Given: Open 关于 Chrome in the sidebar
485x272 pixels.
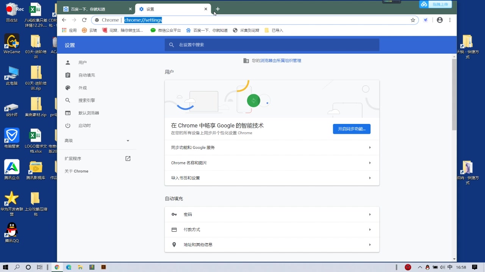Looking at the screenshot, I should pos(76,171).
